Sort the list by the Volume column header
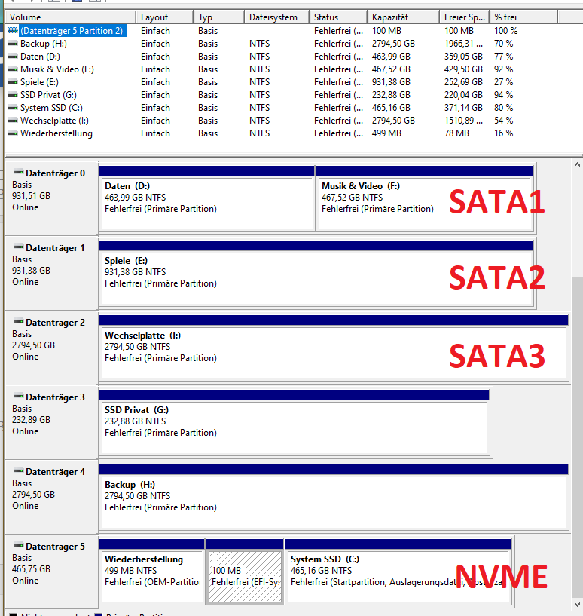Image resolution: width=583 pixels, height=616 pixels. pyautogui.click(x=71, y=17)
